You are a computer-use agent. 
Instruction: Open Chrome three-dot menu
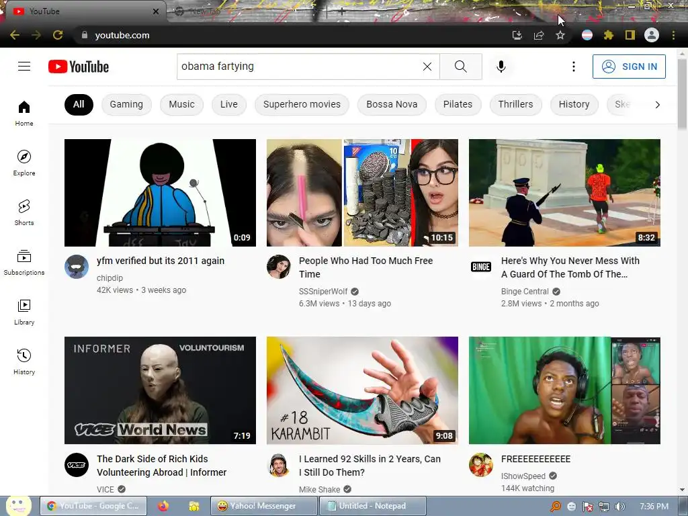[x=673, y=35]
